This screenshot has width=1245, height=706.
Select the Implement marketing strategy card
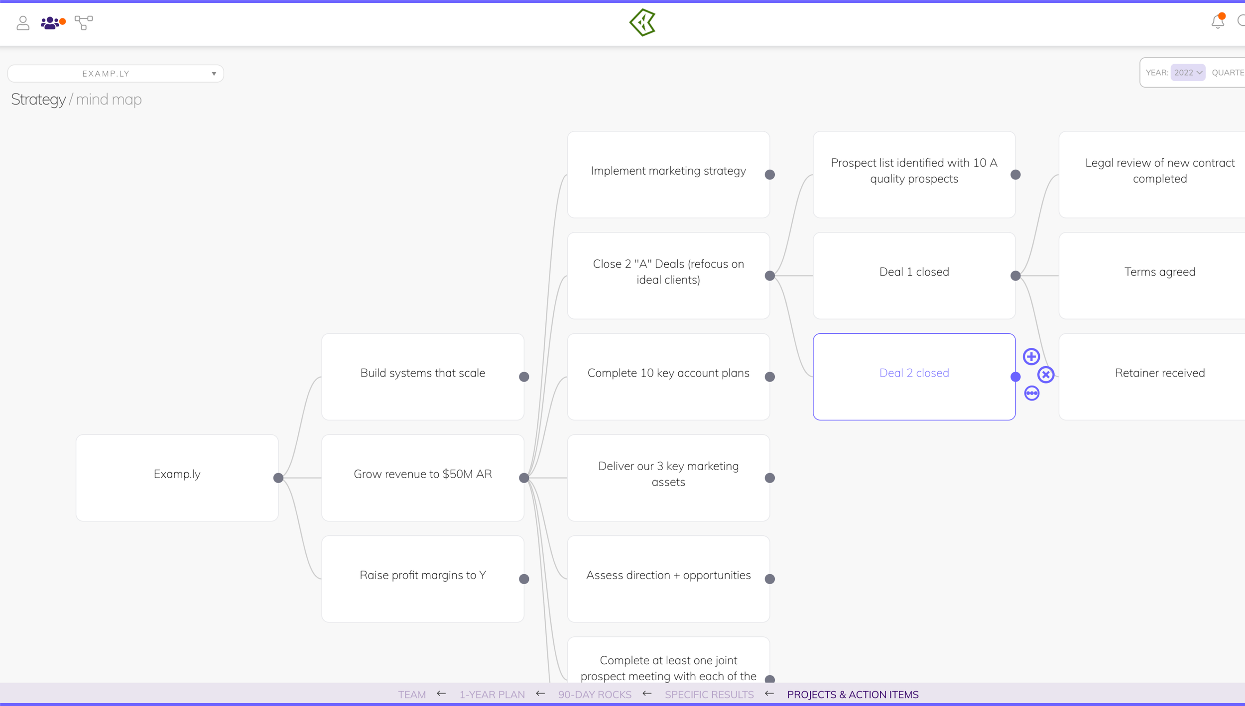668,175
